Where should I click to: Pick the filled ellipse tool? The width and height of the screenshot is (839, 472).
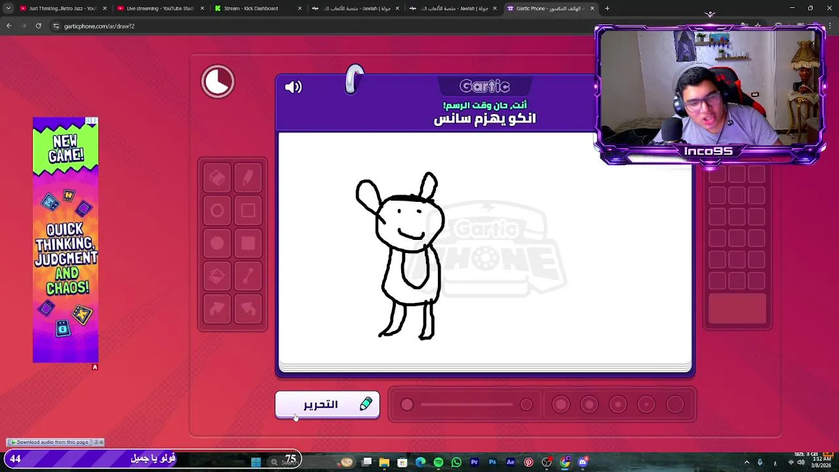217,244
